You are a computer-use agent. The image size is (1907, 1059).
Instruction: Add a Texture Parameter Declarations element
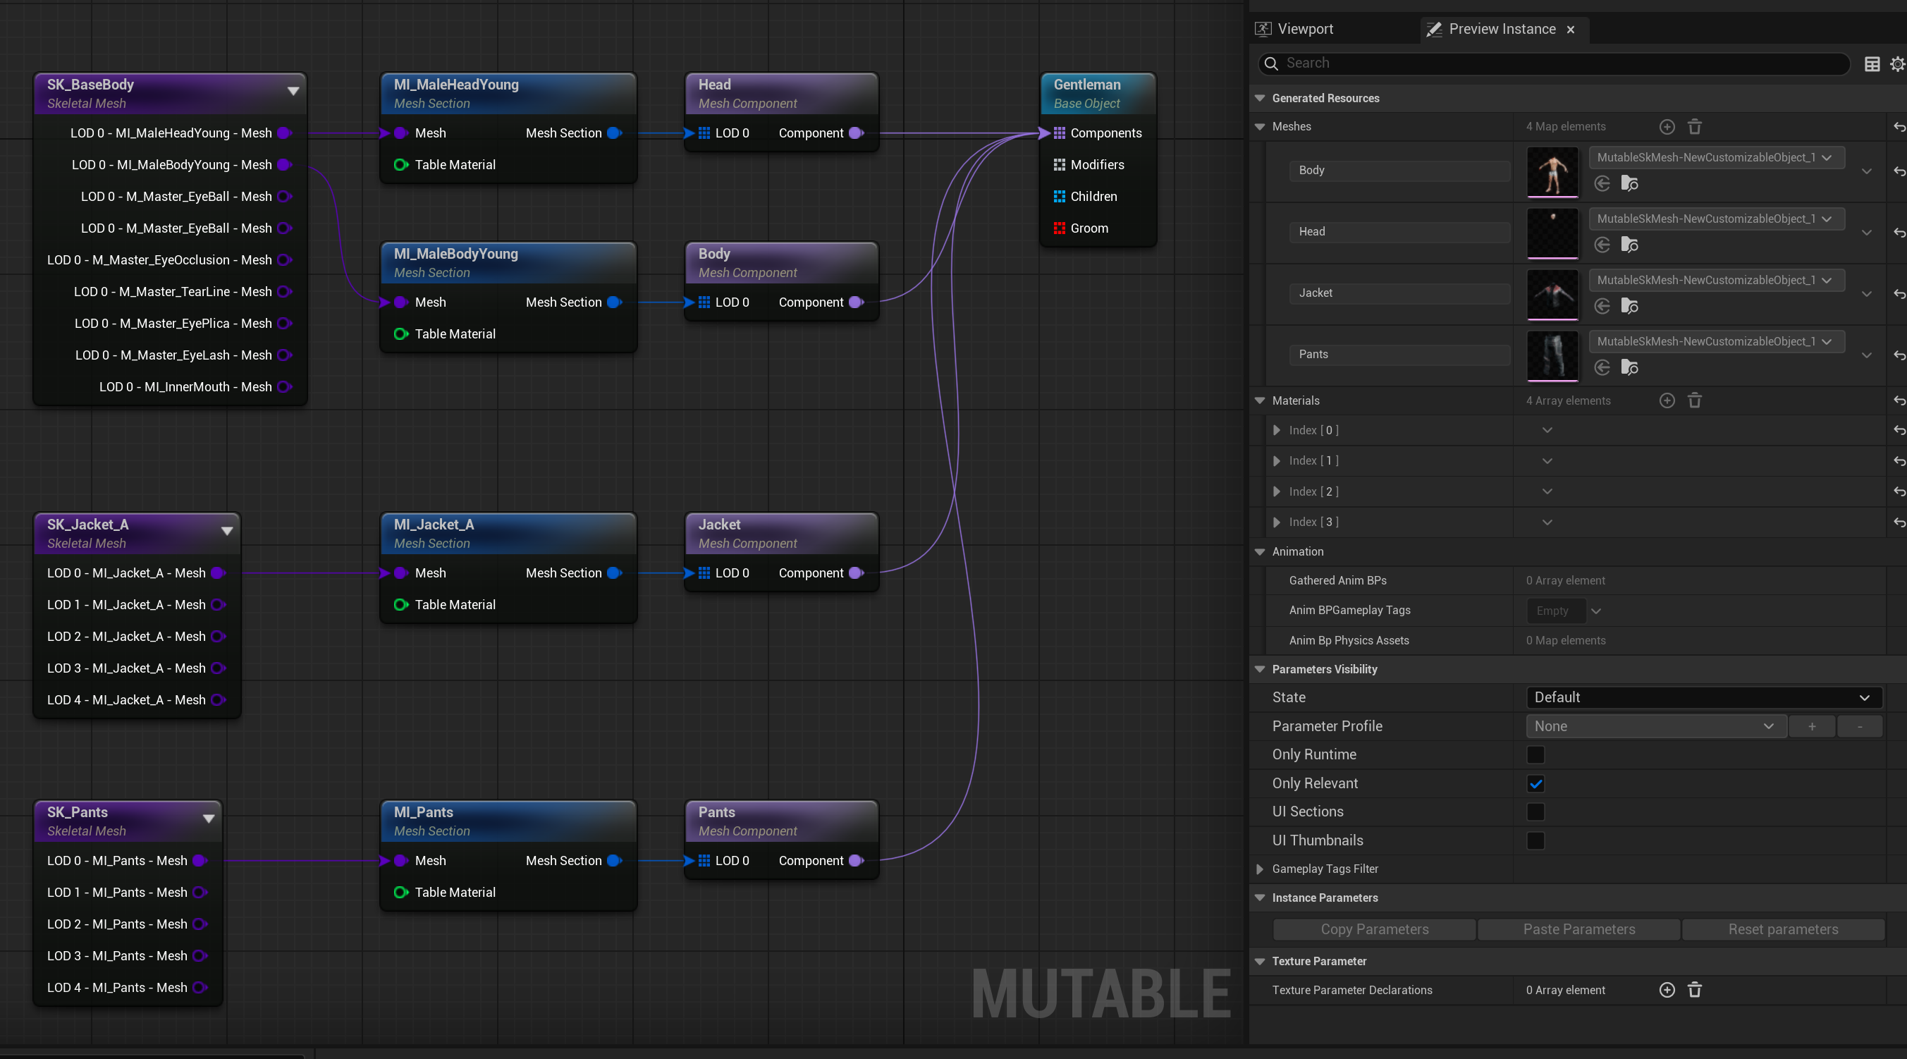1667,990
